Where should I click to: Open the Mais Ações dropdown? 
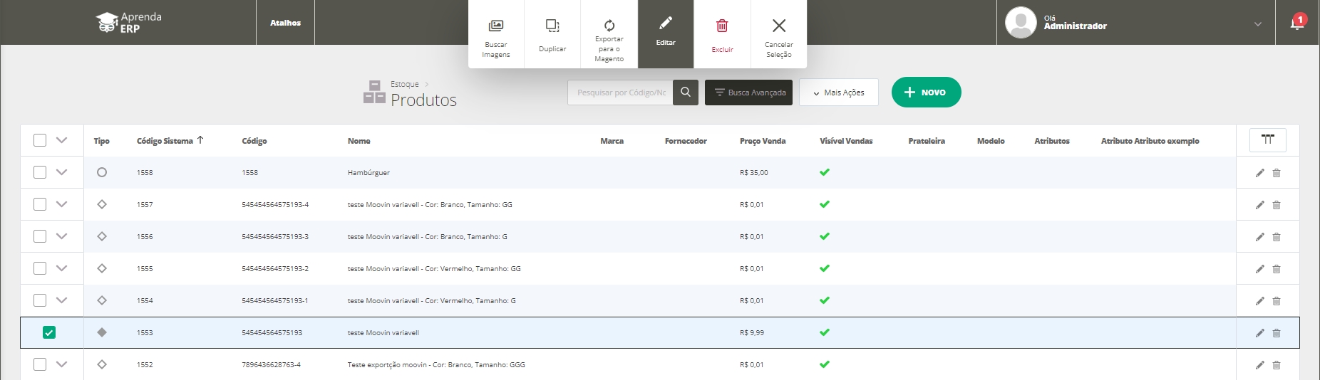tap(838, 93)
